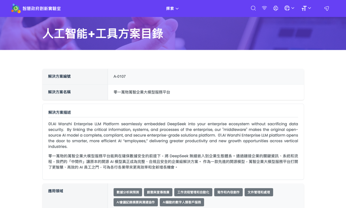This screenshot has height=208, width=346.
Task: Select the 創意與宣傳推廣 tag
Action: [158, 192]
